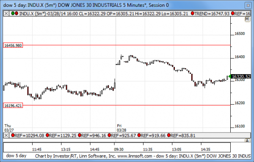Screen dimensions: 254x162
Task: Close the lower REF pane info bar
Action: pyautogui.click(x=6, y=135)
